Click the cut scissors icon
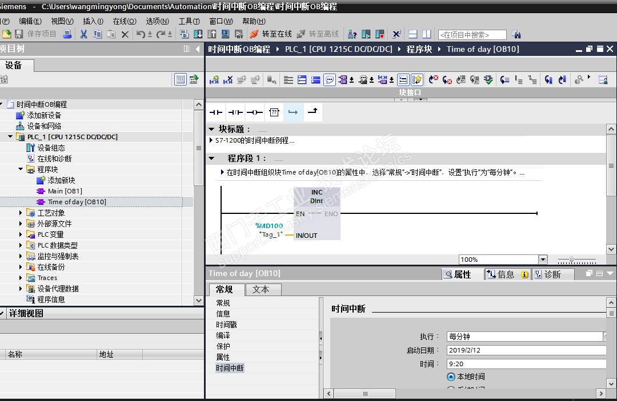The width and height of the screenshot is (617, 401). 83,34
